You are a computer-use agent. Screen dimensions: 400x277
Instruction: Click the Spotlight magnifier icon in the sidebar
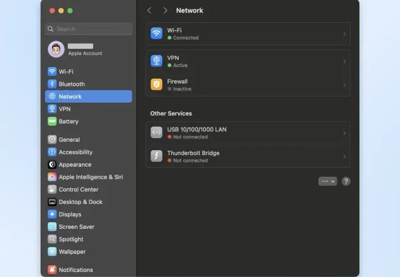coord(52,239)
